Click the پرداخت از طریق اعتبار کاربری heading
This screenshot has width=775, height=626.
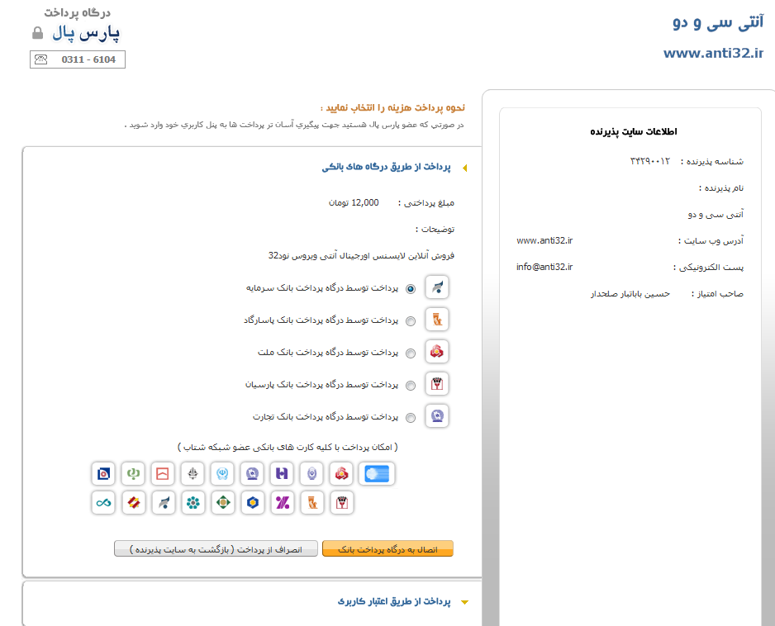[x=394, y=601]
